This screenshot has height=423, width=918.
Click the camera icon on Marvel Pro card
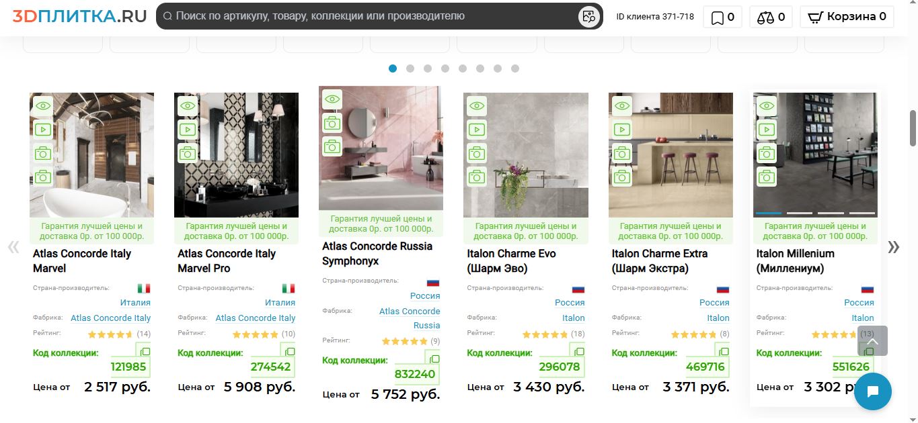[188, 153]
